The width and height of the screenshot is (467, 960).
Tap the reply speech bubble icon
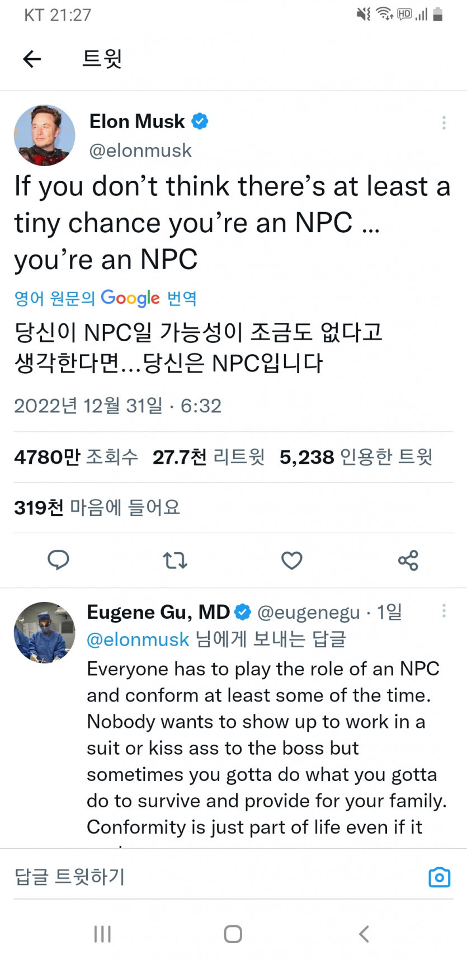tap(58, 560)
